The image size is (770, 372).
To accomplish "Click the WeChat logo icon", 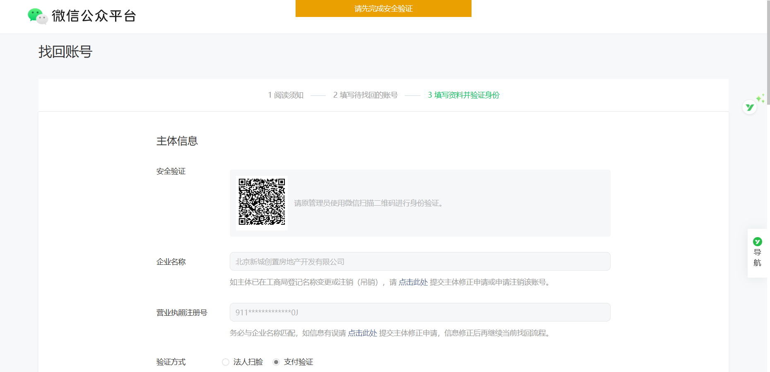I will pos(38,16).
